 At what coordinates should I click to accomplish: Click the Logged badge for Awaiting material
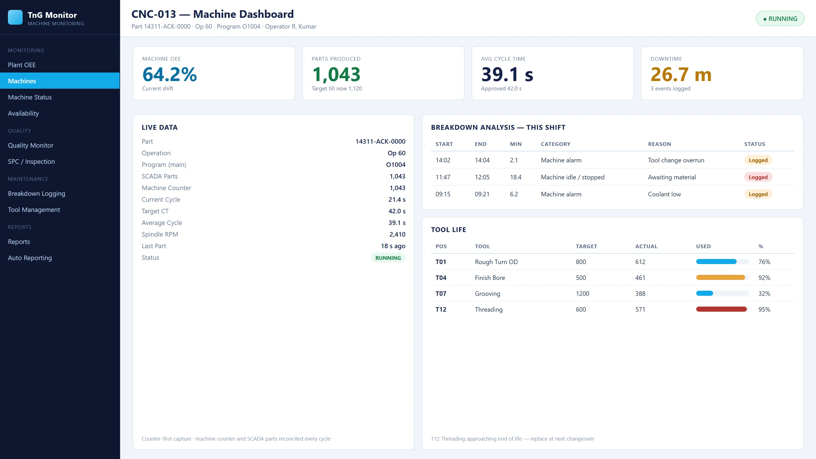tap(758, 177)
